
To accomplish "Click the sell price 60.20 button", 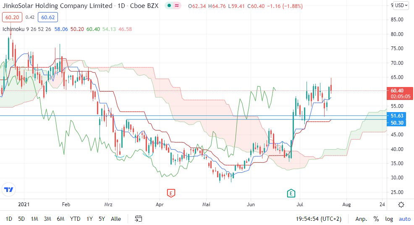I will coord(12,17).
